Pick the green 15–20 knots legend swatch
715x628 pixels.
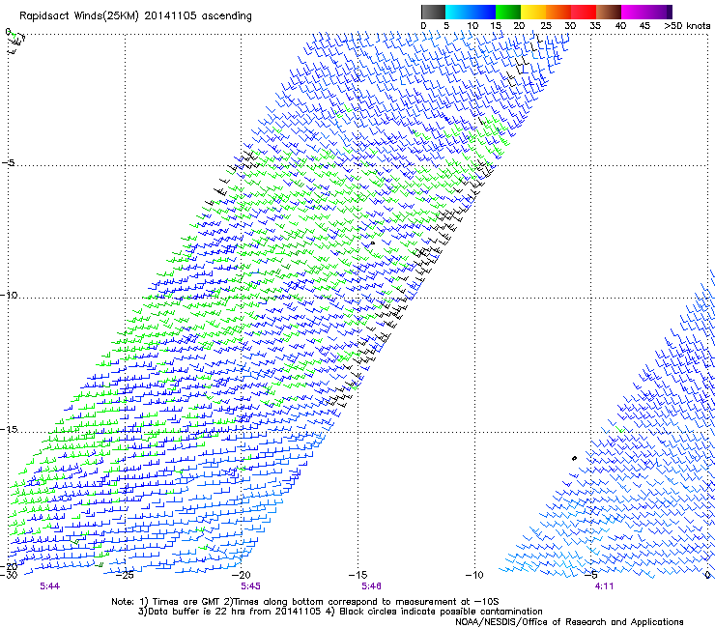click(508, 12)
